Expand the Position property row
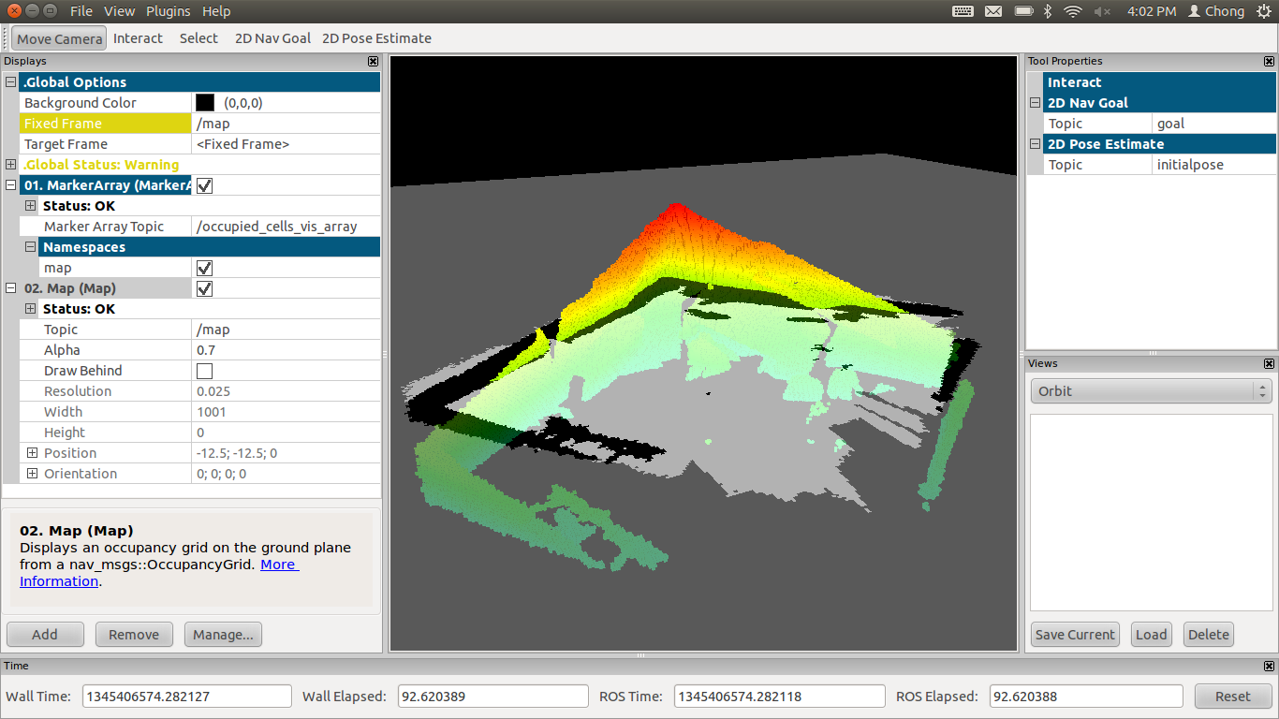 [31, 453]
